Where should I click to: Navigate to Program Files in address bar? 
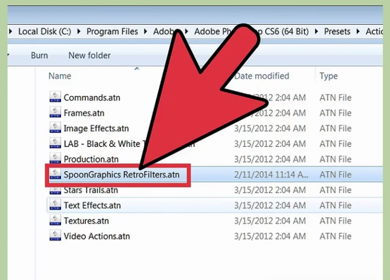point(112,32)
